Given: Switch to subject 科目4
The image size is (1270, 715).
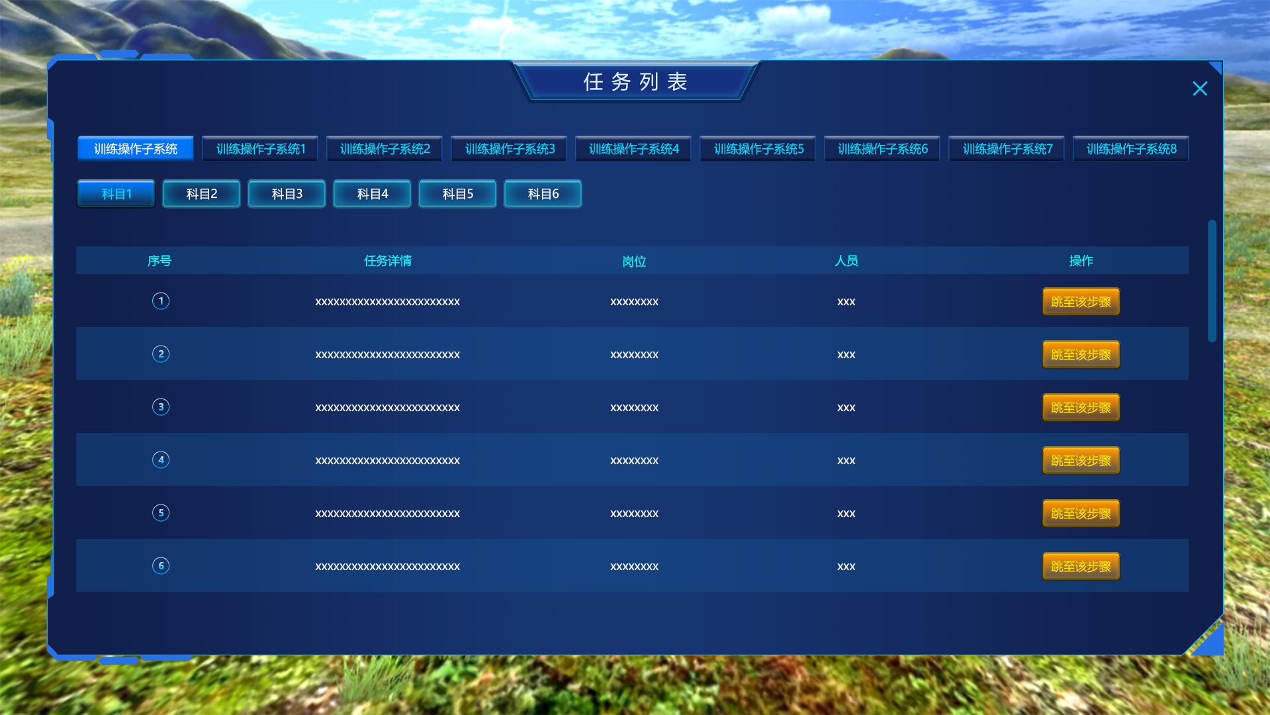Looking at the screenshot, I should (x=372, y=194).
